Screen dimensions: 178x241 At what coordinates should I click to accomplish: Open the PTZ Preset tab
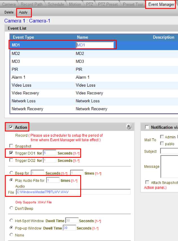click(x=108, y=5)
